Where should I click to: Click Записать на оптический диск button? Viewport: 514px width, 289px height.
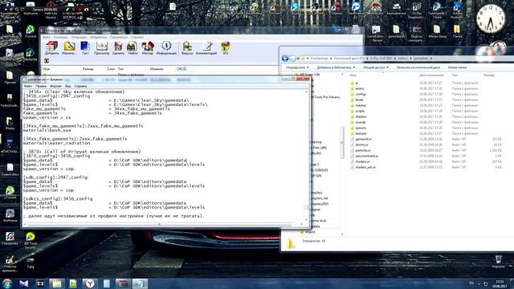coord(418,67)
